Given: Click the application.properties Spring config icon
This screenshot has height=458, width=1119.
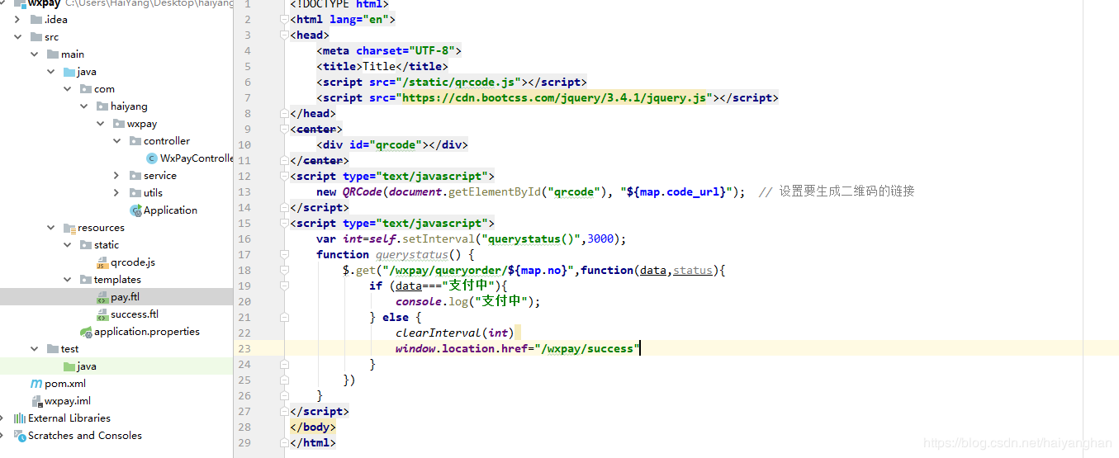Looking at the screenshot, I should click(x=85, y=332).
